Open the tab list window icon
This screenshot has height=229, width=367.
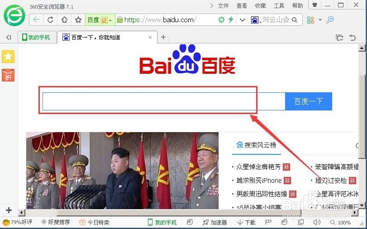tap(339, 38)
